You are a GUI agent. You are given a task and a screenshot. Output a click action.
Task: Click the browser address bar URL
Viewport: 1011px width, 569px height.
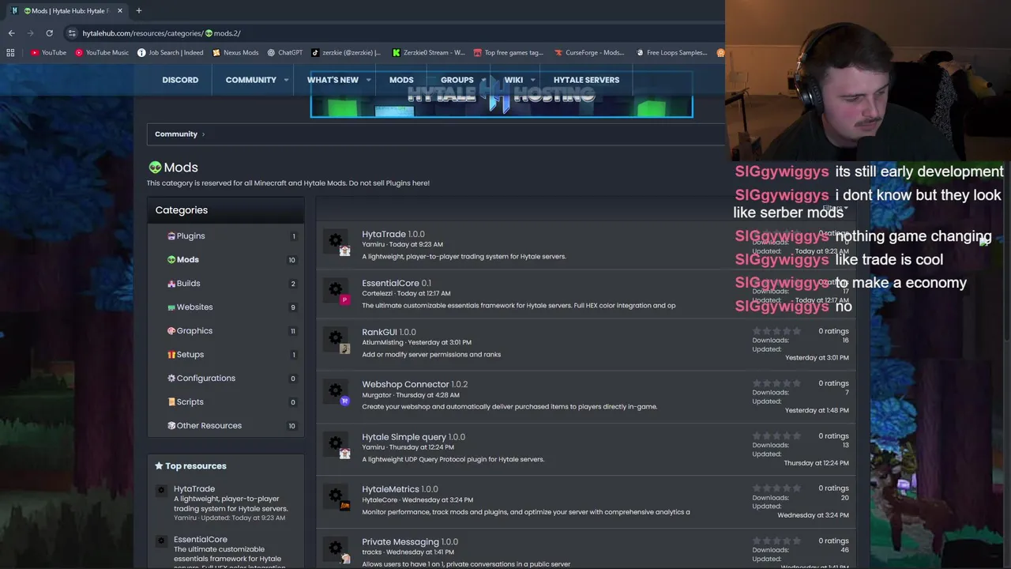coord(161,33)
